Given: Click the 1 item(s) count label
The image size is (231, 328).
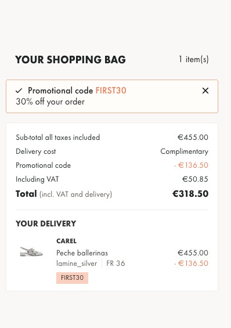Looking at the screenshot, I should pyautogui.click(x=194, y=59).
